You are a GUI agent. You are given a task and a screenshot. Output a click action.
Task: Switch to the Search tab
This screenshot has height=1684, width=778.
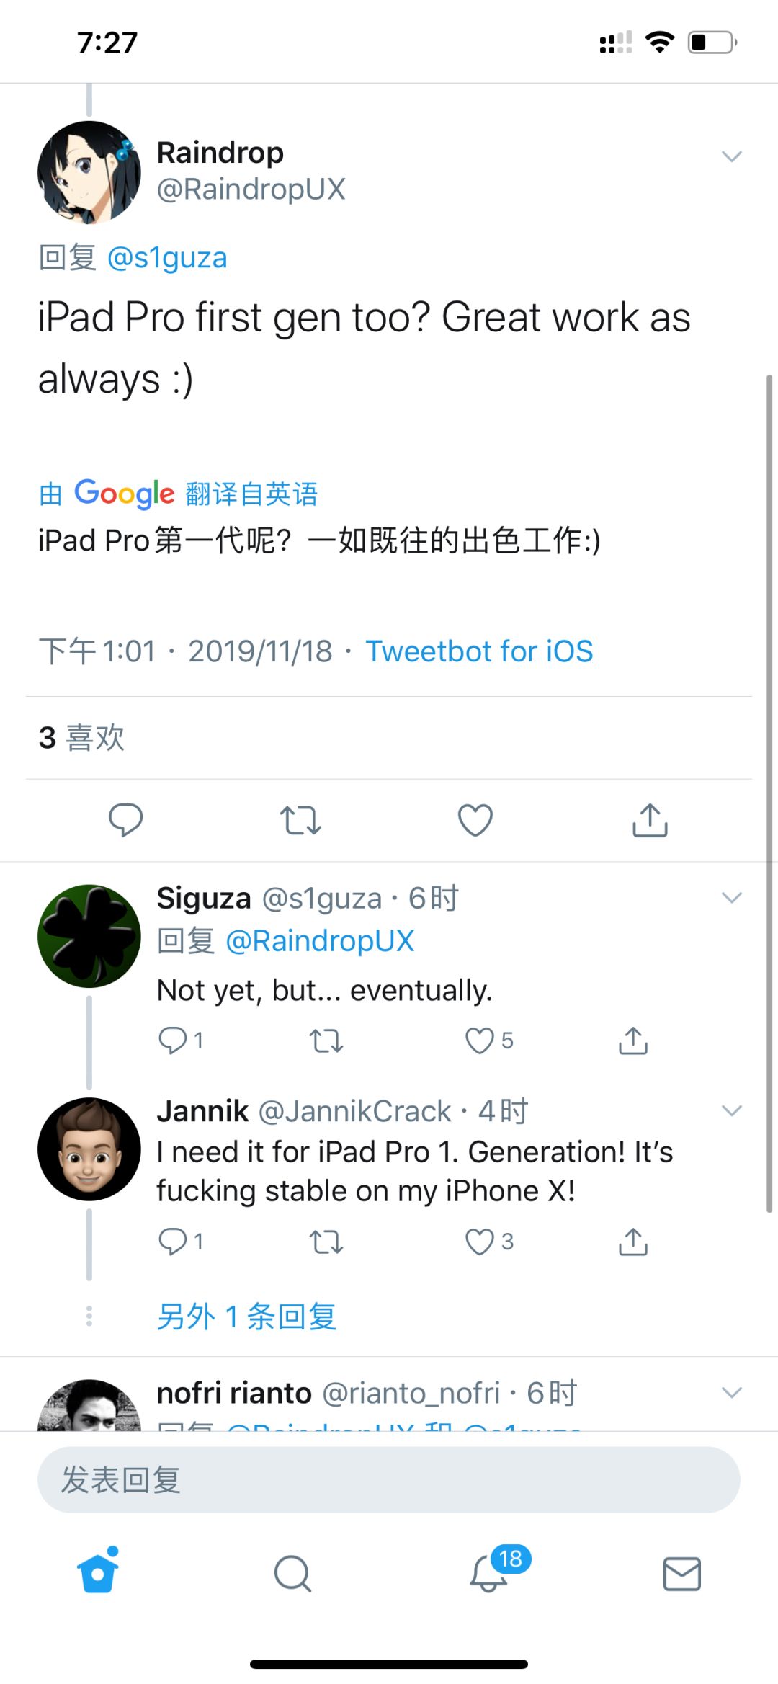click(292, 1574)
